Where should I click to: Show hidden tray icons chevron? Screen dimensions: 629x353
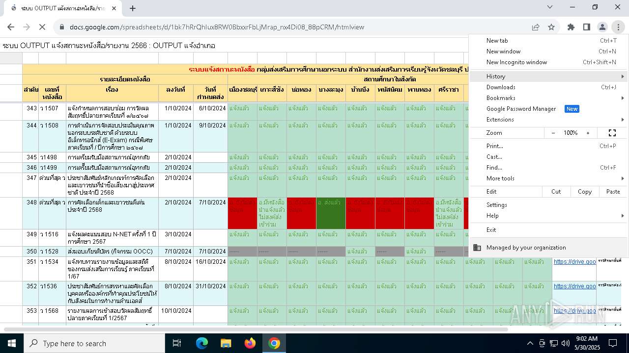point(530,343)
